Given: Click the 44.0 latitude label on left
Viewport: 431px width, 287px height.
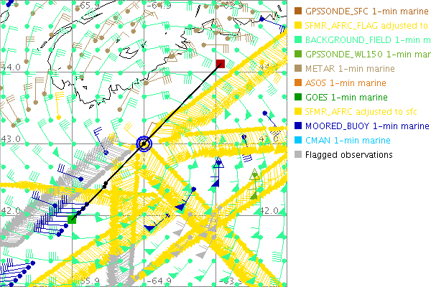Looking at the screenshot, I should tap(12, 66).
